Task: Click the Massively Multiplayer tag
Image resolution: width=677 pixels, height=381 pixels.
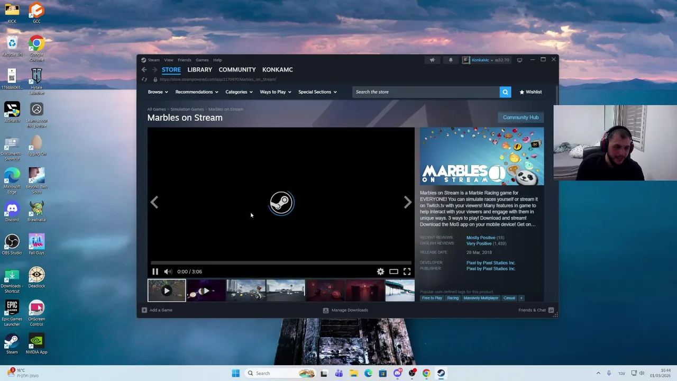Action: [x=481, y=298]
